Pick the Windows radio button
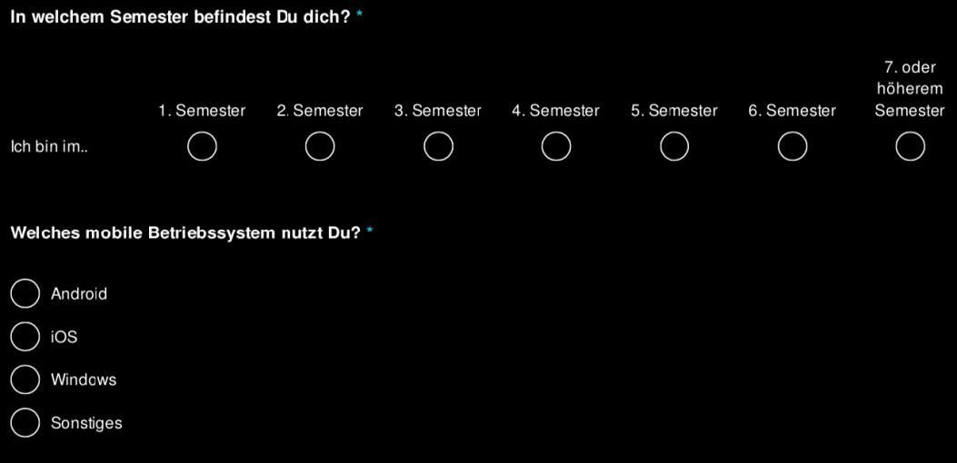 click(25, 379)
